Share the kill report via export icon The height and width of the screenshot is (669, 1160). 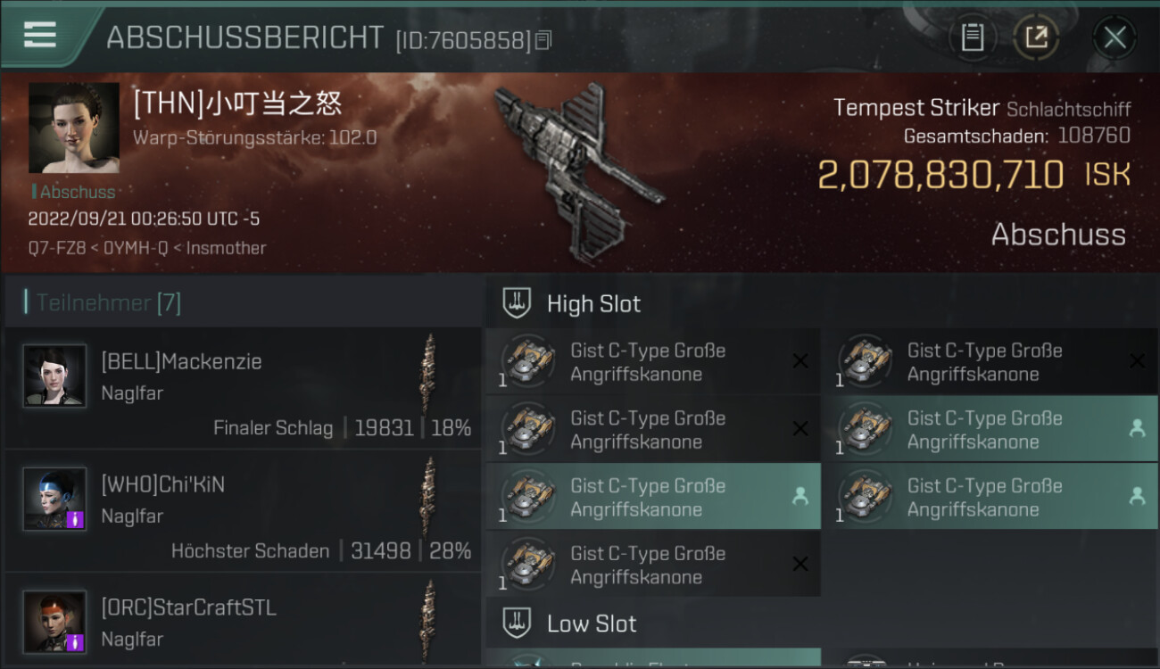tap(1036, 37)
